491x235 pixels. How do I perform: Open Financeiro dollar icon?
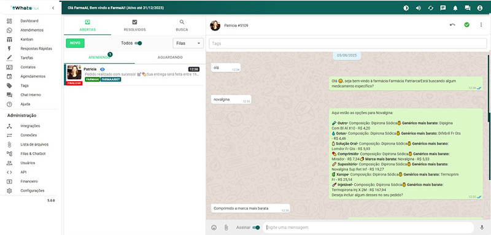(9, 182)
